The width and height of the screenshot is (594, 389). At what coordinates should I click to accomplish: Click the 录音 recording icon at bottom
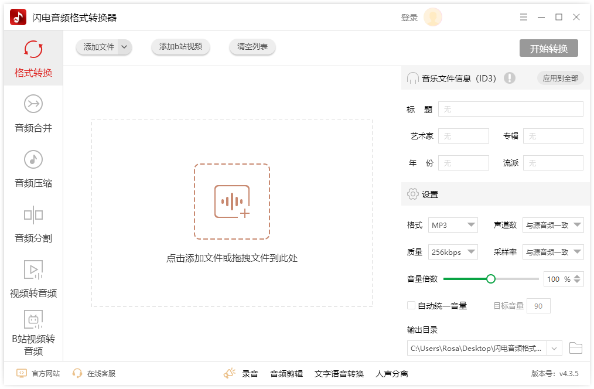coord(229,373)
